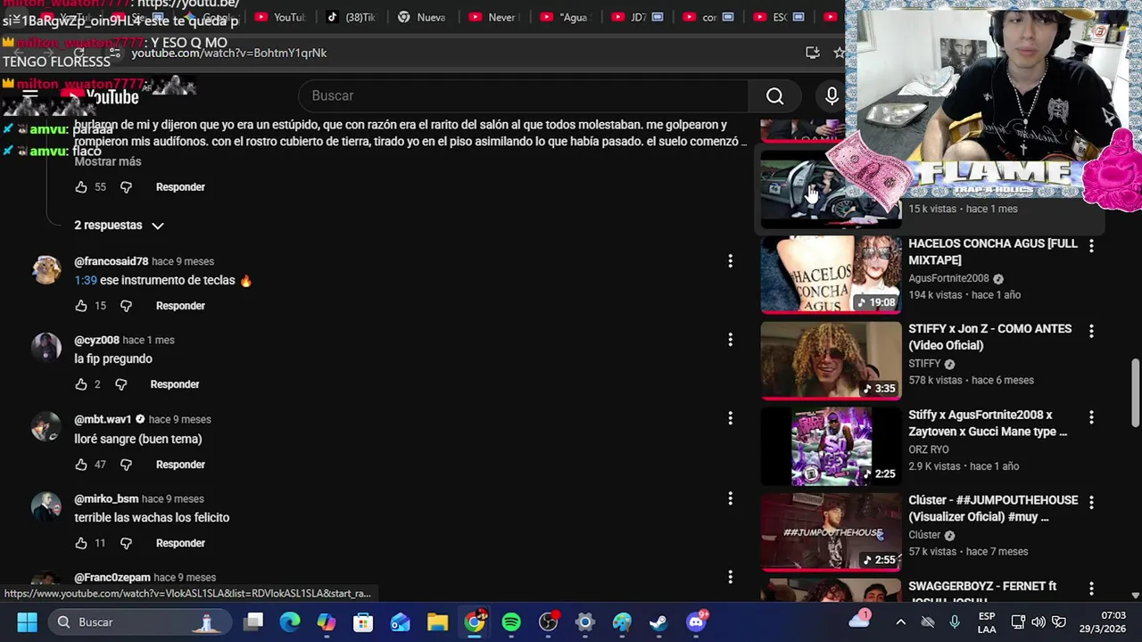
Task: Open taskbar volume control icon
Action: (x=1038, y=622)
